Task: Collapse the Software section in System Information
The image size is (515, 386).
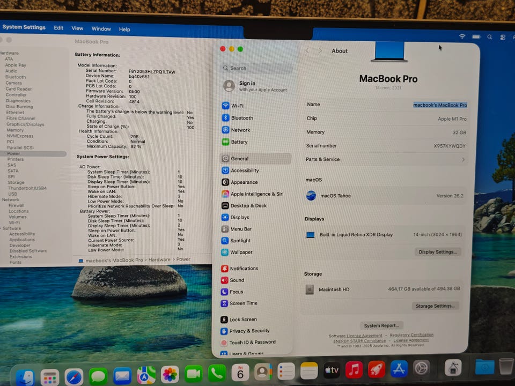Action: [x=1, y=228]
